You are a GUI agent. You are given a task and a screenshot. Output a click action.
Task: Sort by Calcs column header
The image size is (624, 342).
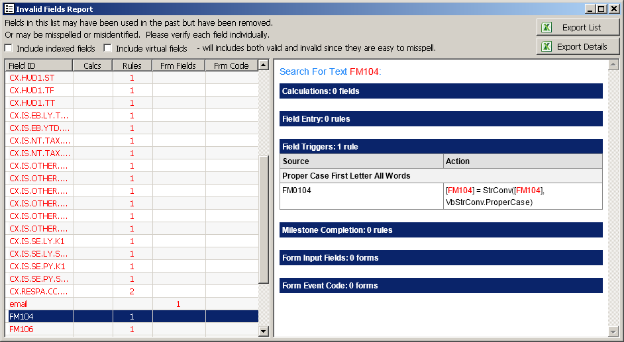coord(93,65)
